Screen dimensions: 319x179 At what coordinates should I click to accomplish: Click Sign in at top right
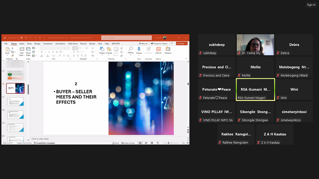point(311,5)
